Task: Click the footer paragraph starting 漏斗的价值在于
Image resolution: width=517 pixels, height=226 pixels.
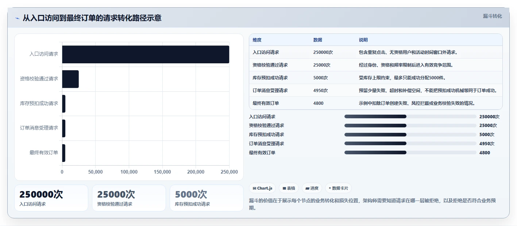Action: pyautogui.click(x=372, y=204)
